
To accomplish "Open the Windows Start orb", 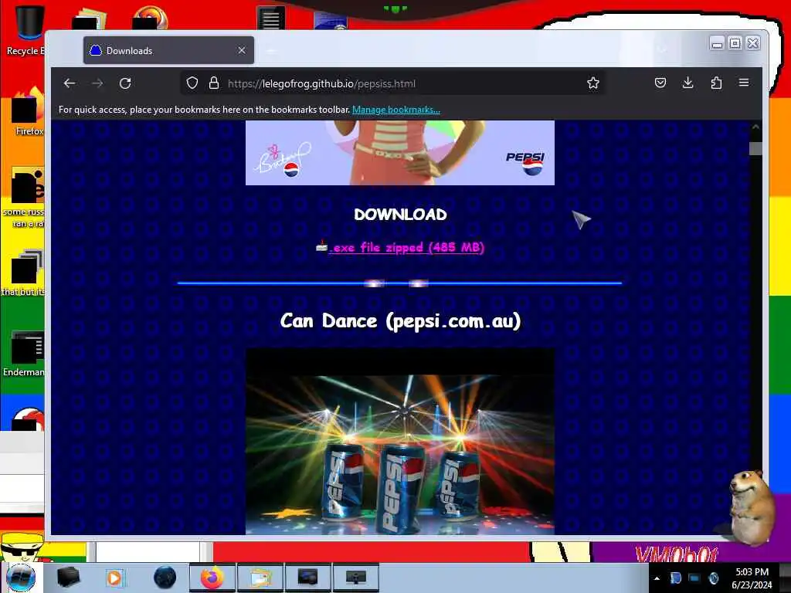I will (x=20, y=578).
